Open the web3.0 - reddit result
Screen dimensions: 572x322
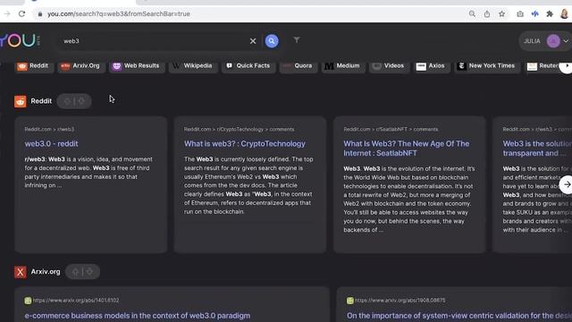[52, 144]
